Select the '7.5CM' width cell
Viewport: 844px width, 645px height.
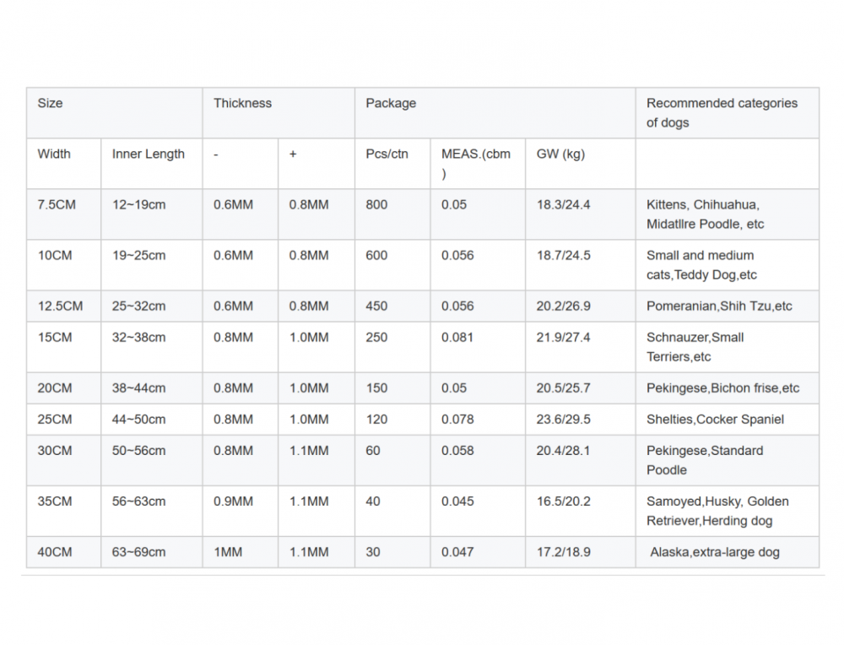pyautogui.click(x=63, y=214)
